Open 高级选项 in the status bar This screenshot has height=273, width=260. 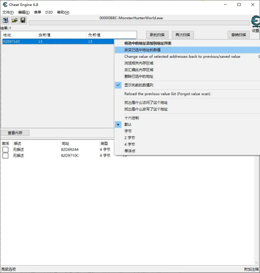(8, 269)
